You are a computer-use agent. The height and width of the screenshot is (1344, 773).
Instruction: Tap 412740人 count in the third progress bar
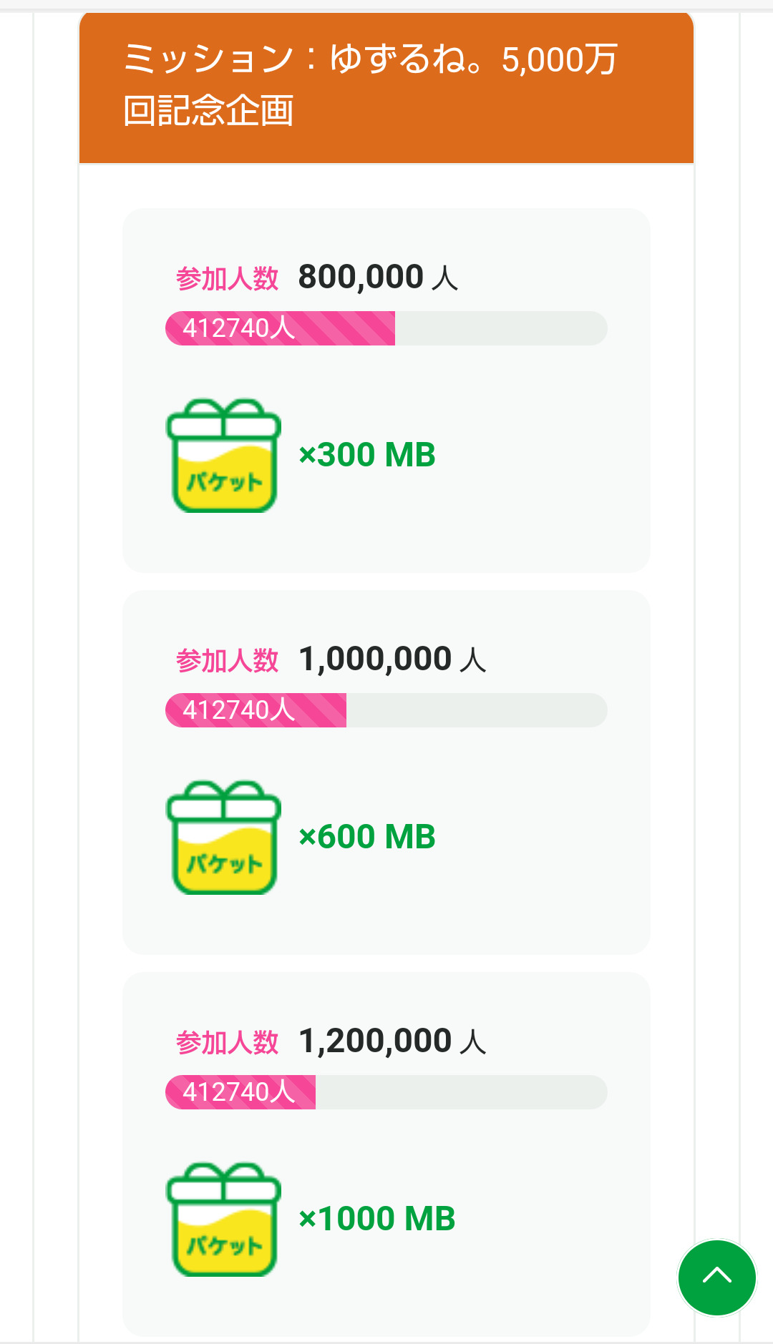239,1092
